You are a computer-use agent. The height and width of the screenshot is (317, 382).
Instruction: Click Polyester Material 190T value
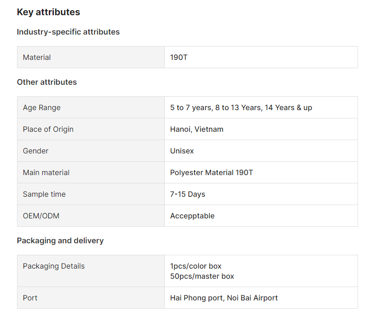[211, 173]
